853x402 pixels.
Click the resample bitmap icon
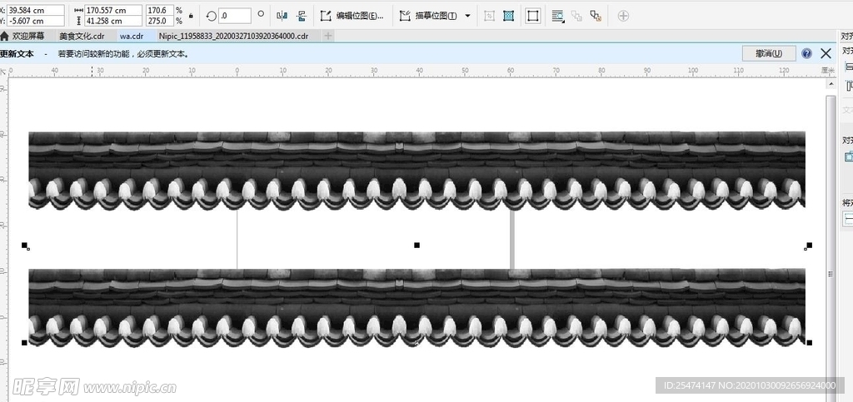pos(489,16)
